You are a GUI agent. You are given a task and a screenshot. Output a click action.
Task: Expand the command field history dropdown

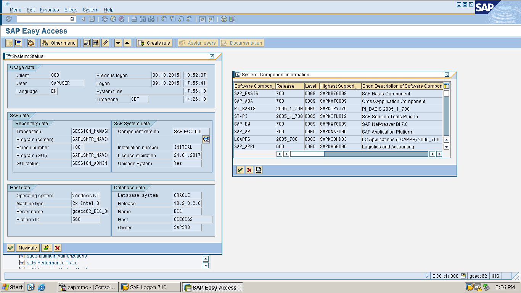(x=72, y=19)
